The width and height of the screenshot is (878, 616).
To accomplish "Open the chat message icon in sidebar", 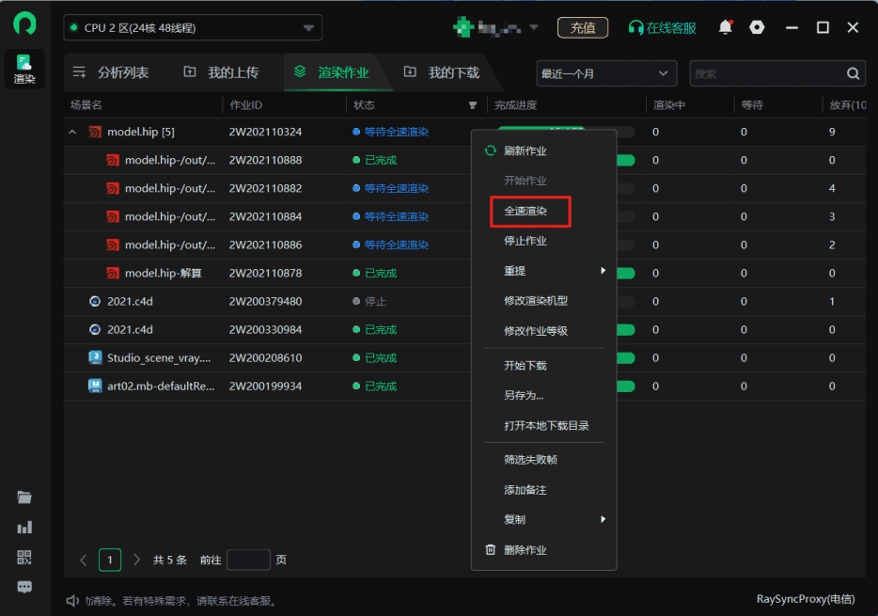I will pos(24,587).
